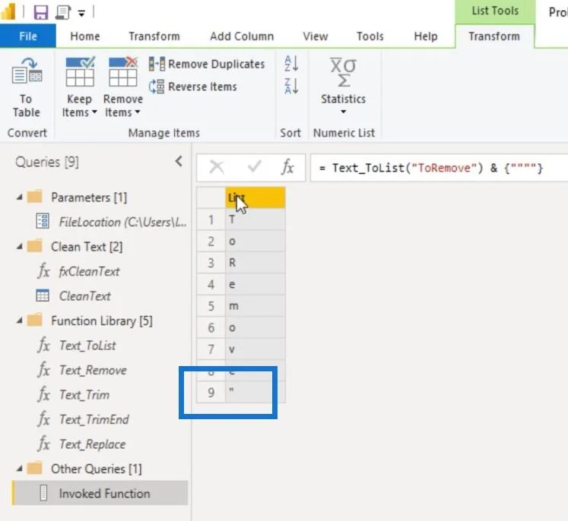Select list row 3 value R
The width and height of the screenshot is (568, 521).
pos(255,263)
